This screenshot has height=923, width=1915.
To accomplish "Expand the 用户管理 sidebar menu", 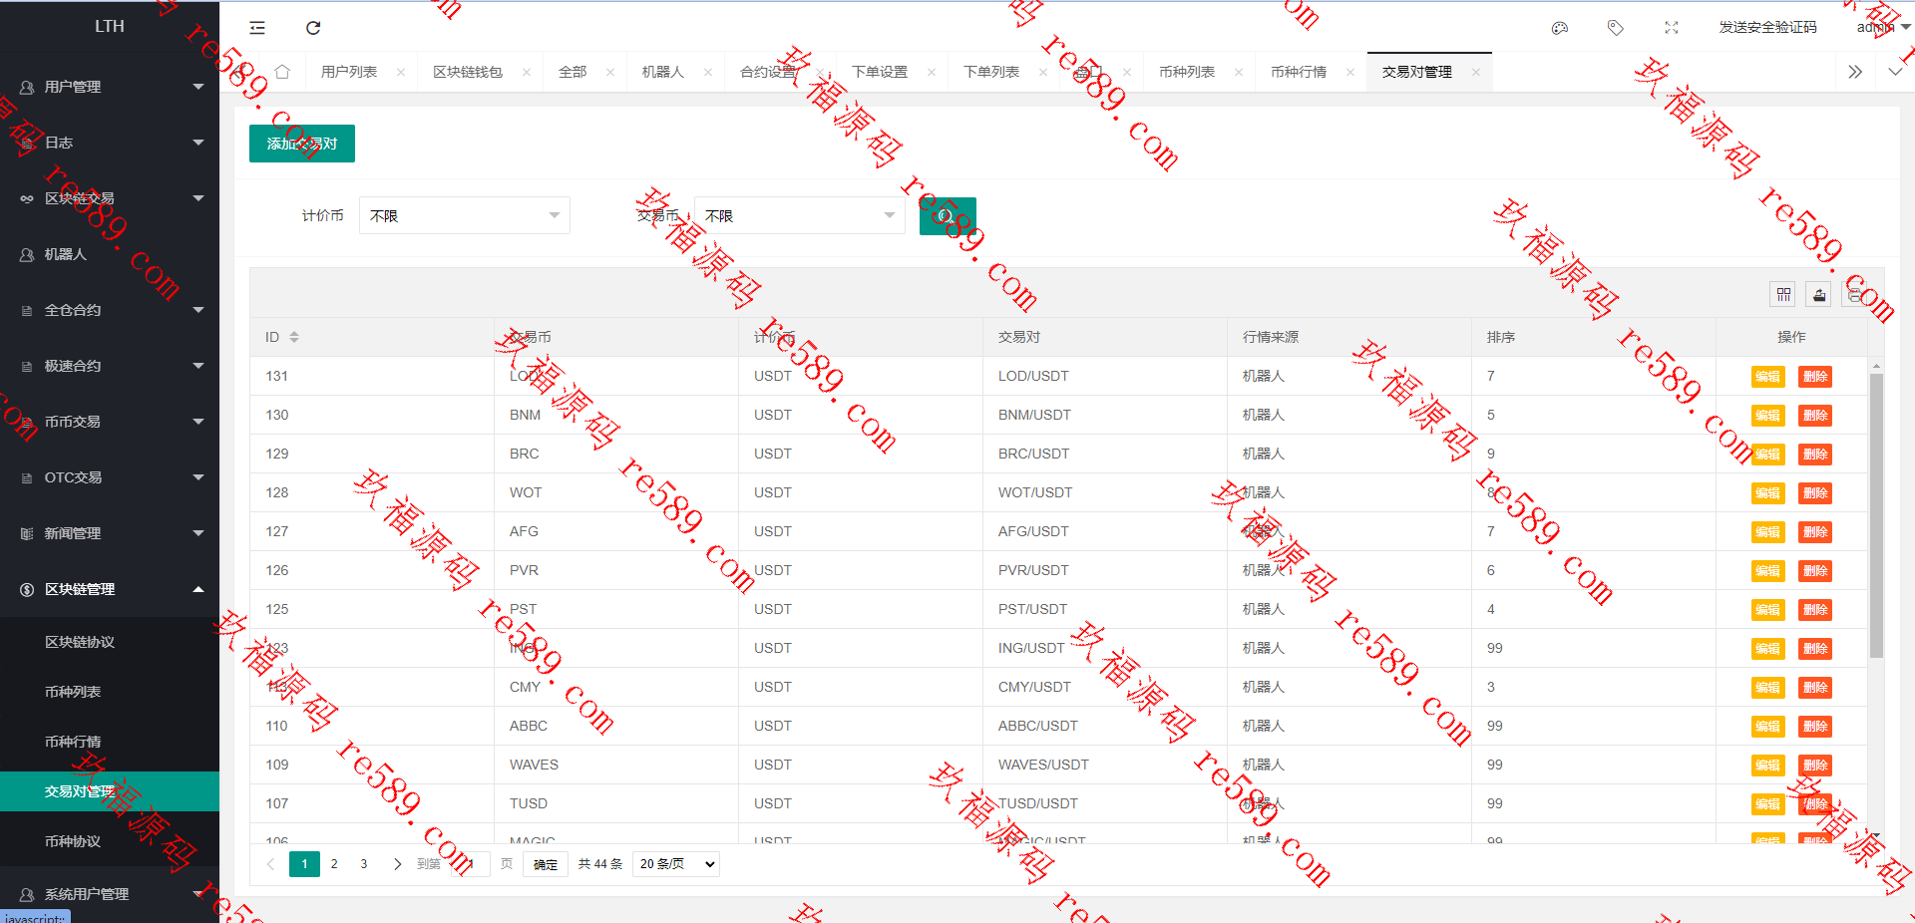I will pyautogui.click(x=110, y=87).
